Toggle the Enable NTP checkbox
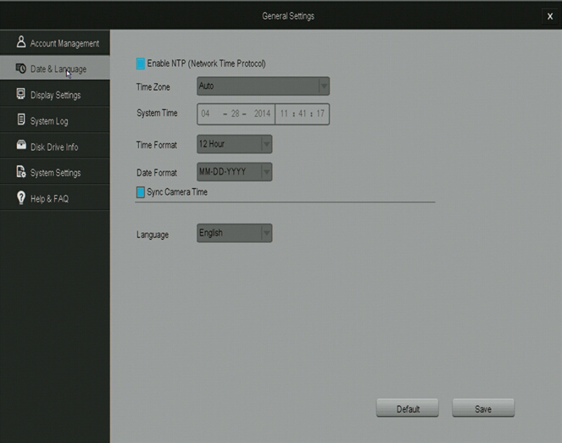Image resolution: width=562 pixels, height=443 pixels. point(141,64)
